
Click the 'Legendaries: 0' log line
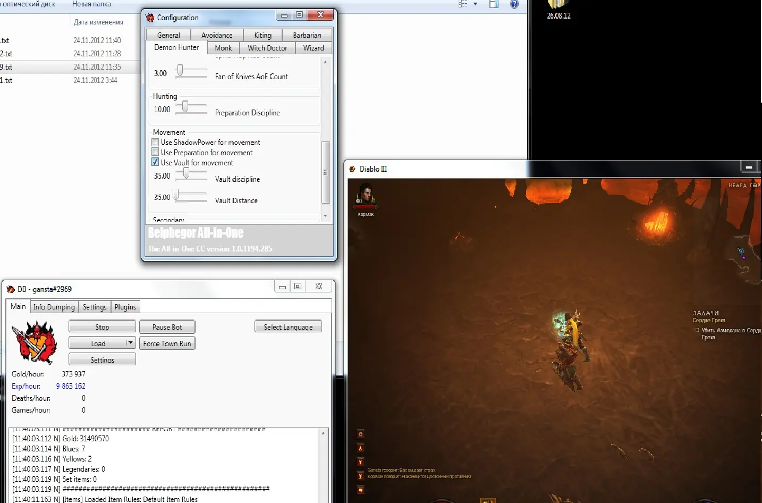tap(58, 469)
